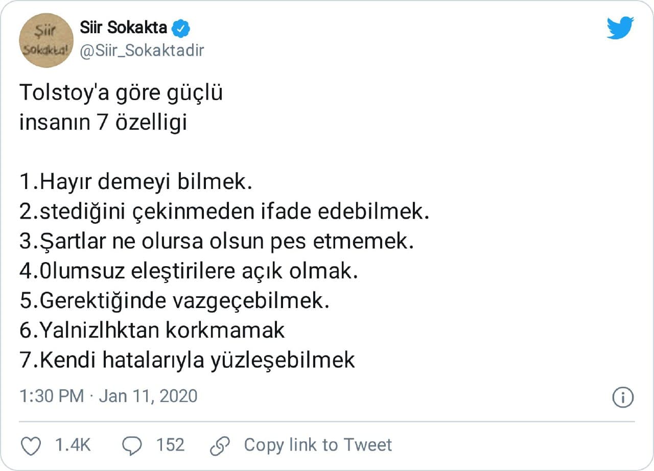Click the line "7.Kendi hatalarıyla yüzleşebilmek"

coord(187,360)
